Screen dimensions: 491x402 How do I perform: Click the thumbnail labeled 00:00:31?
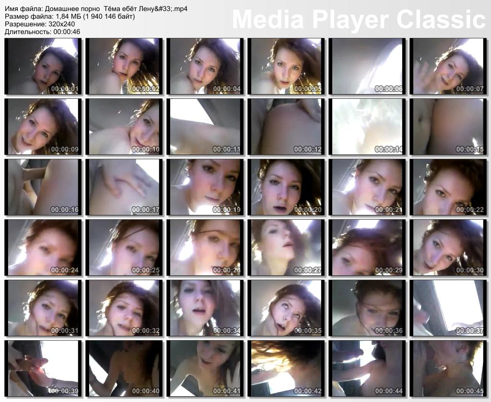(x=43, y=308)
